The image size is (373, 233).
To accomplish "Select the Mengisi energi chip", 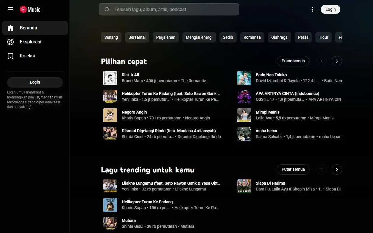I will pos(199,37).
